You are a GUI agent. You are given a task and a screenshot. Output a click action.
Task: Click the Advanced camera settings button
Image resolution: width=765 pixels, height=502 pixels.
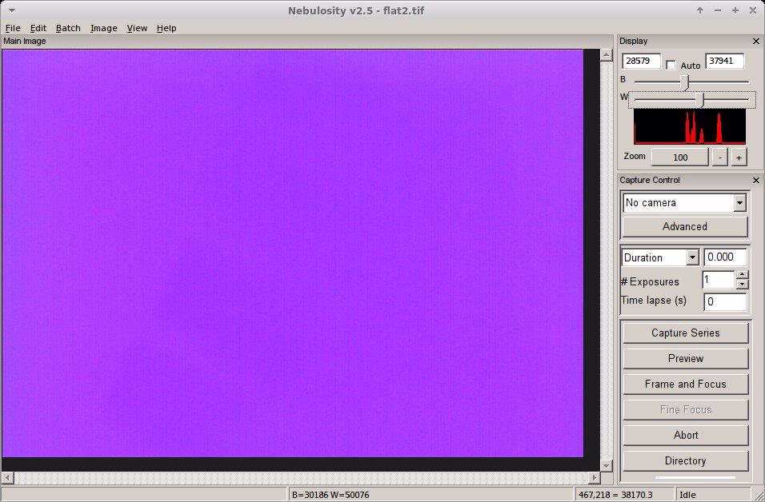(685, 227)
